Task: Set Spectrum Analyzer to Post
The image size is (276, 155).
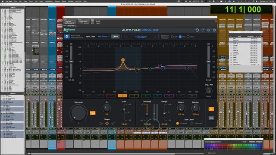Action: pyautogui.click(x=188, y=37)
